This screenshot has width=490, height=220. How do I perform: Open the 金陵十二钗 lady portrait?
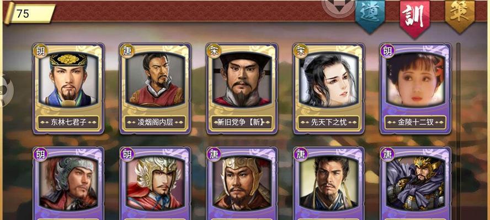tap(416, 80)
